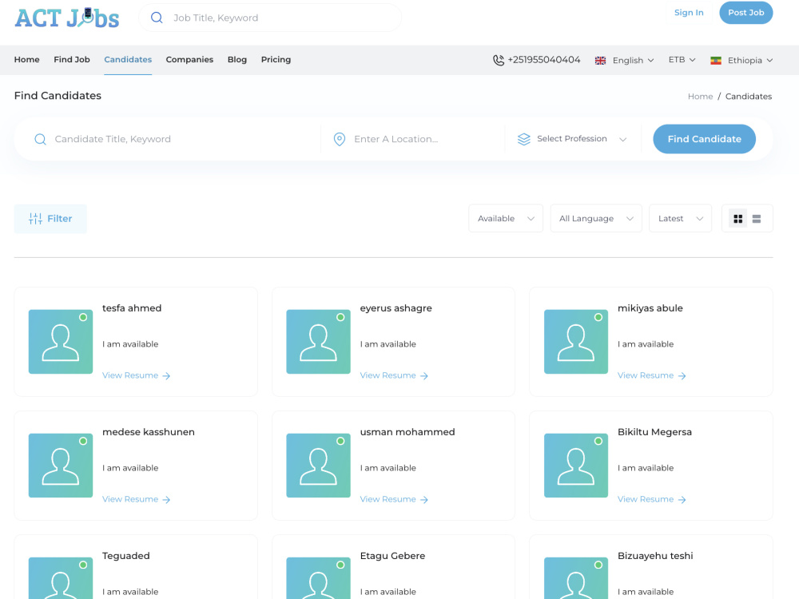This screenshot has height=599, width=799.
Task: Click usman mohammed's avatar image
Action: 319,466
